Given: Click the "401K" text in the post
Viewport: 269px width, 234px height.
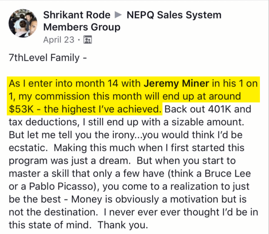Looking at the screenshot, I should [219, 109].
